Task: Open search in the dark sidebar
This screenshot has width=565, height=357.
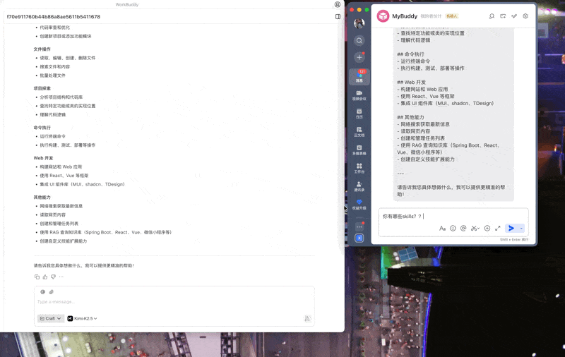Action: [x=359, y=41]
